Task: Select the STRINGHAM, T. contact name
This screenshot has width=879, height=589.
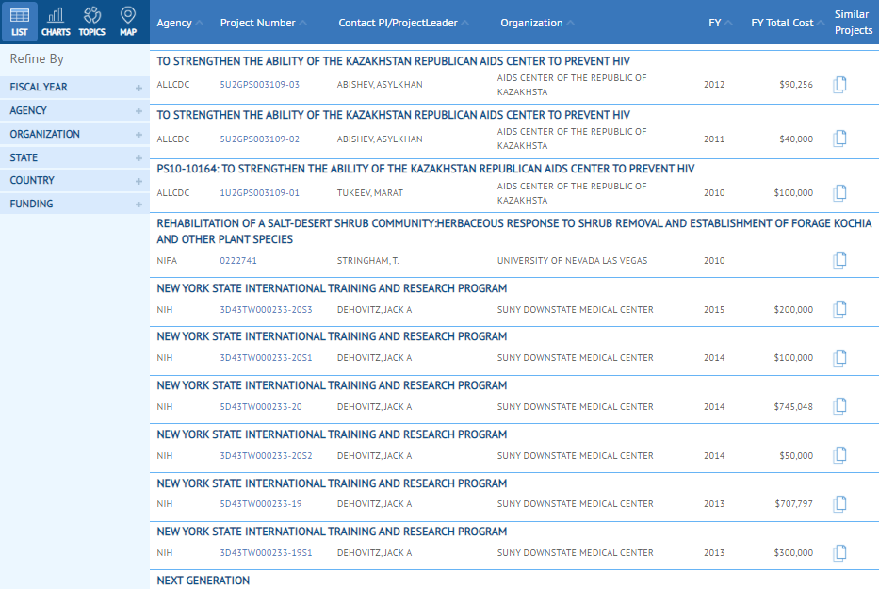Action: click(367, 261)
